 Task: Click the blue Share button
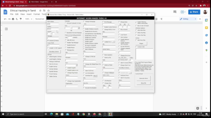click(194, 12)
